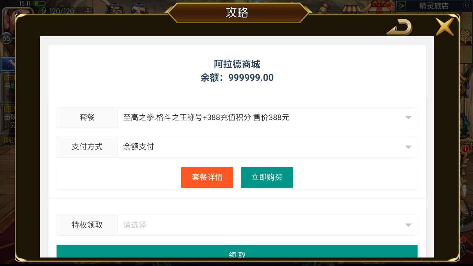473x266 pixels.
Task: Click the 攻略 title banner
Action: (237, 13)
